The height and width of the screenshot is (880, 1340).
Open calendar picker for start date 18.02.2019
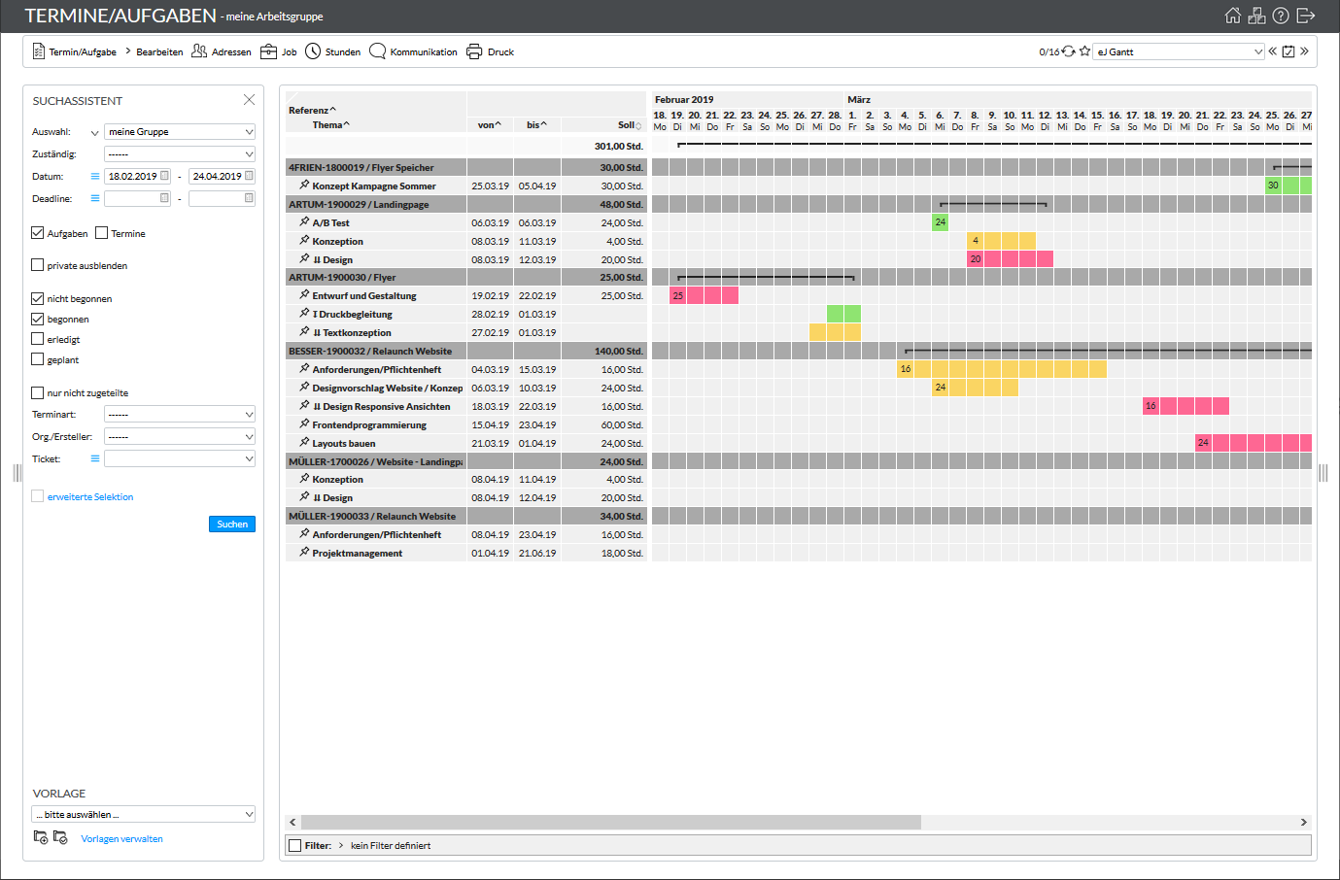164,176
